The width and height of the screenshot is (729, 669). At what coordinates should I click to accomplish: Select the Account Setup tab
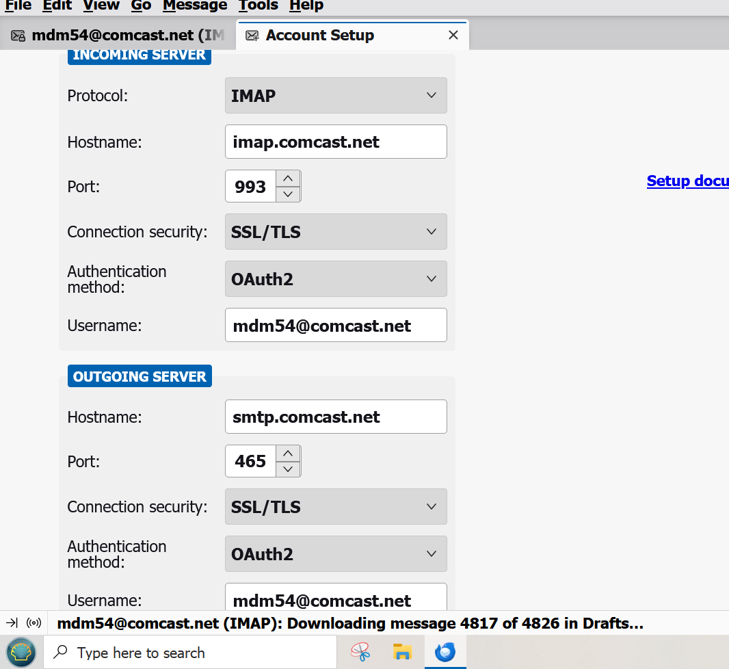click(352, 35)
